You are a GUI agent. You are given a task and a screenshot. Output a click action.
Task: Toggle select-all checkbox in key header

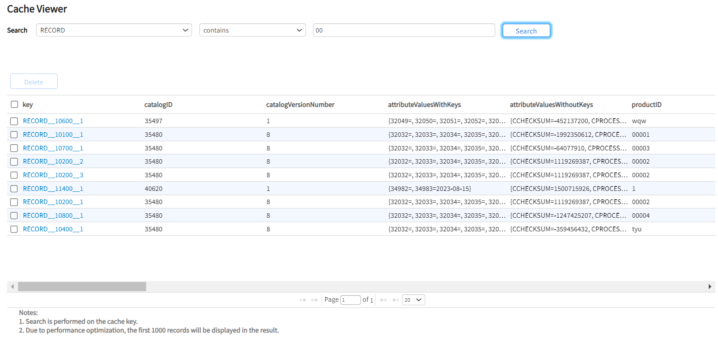point(15,104)
